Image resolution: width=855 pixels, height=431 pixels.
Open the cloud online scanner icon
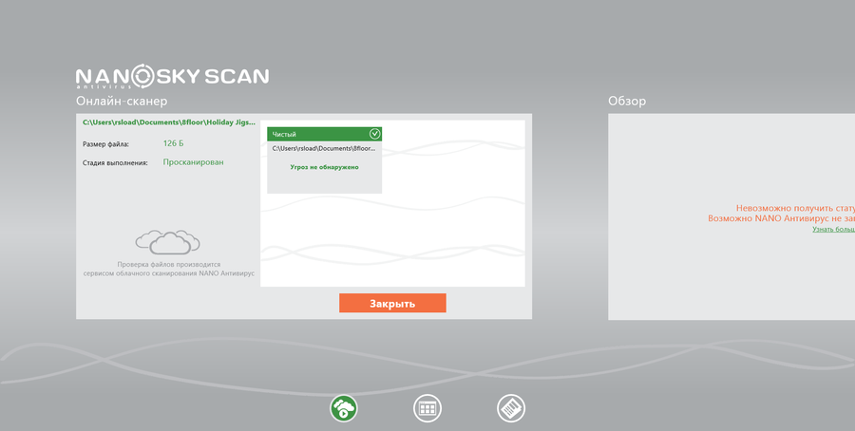(x=344, y=408)
